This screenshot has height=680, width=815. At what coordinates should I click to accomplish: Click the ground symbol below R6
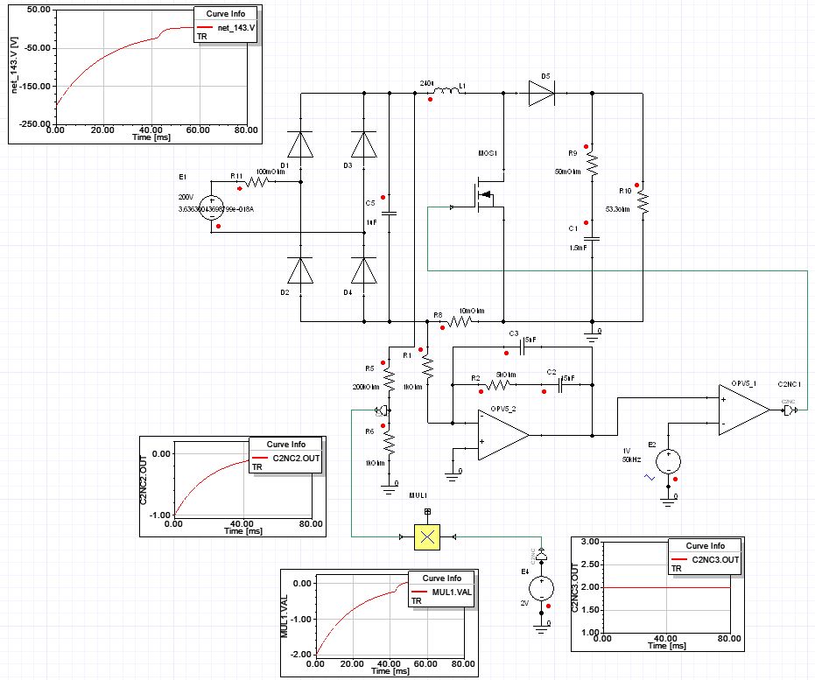(x=390, y=488)
